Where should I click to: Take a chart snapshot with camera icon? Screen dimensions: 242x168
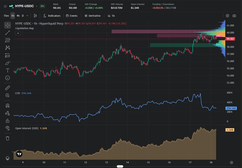(x=234, y=16)
